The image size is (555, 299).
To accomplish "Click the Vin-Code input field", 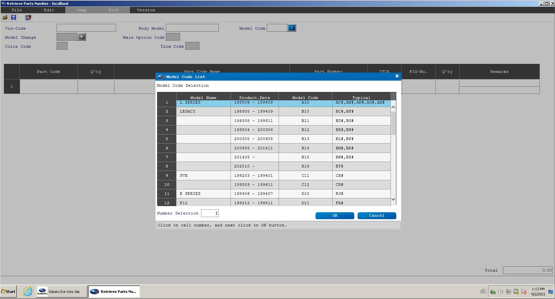I will (86, 28).
